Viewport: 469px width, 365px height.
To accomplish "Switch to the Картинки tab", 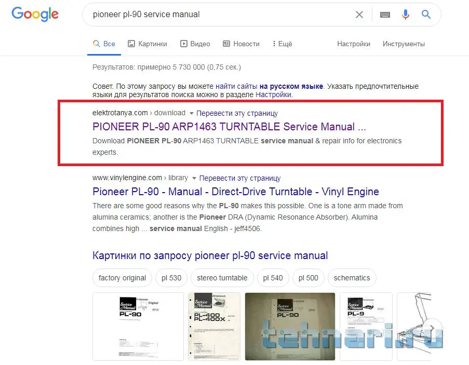I will 148,44.
